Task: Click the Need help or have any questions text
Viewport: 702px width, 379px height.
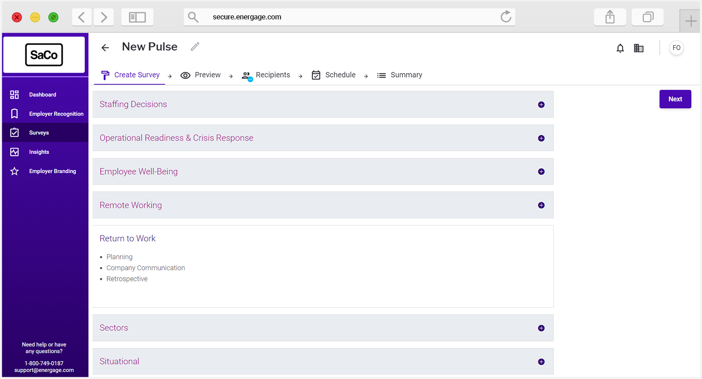Action: [44, 348]
